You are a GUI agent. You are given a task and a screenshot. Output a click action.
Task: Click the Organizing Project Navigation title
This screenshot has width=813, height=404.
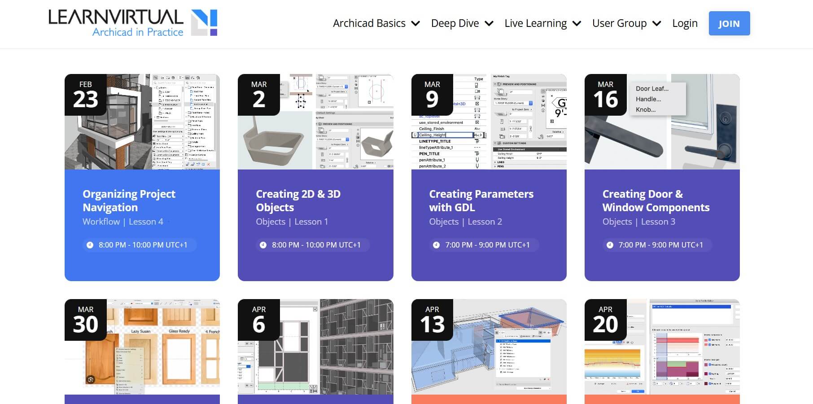coord(129,200)
